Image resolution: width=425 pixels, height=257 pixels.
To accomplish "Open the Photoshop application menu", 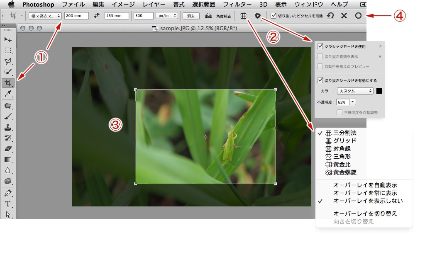I will (38, 4).
